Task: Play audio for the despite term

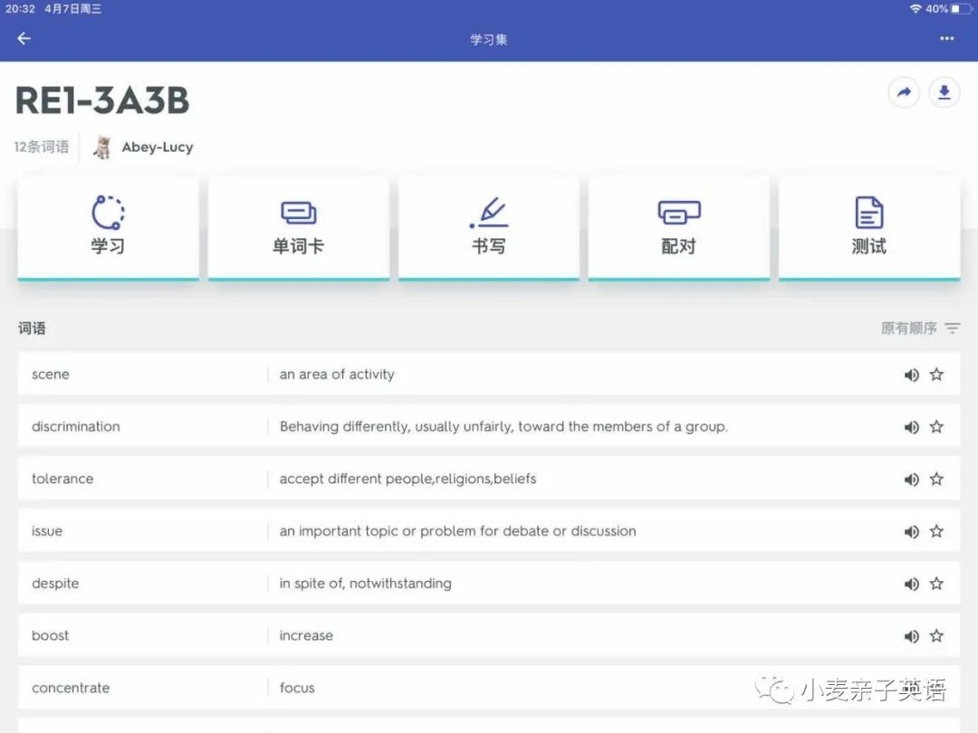Action: [x=911, y=584]
